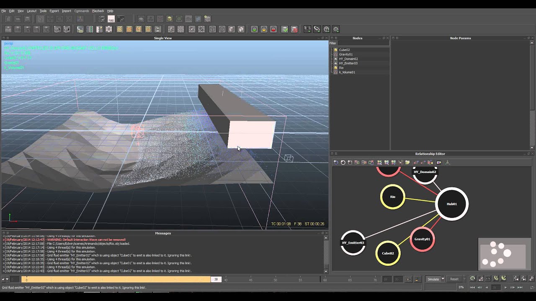This screenshot has height=301, width=536.
Task: Click the FIRE toolbar icon
Action: click(111, 19)
